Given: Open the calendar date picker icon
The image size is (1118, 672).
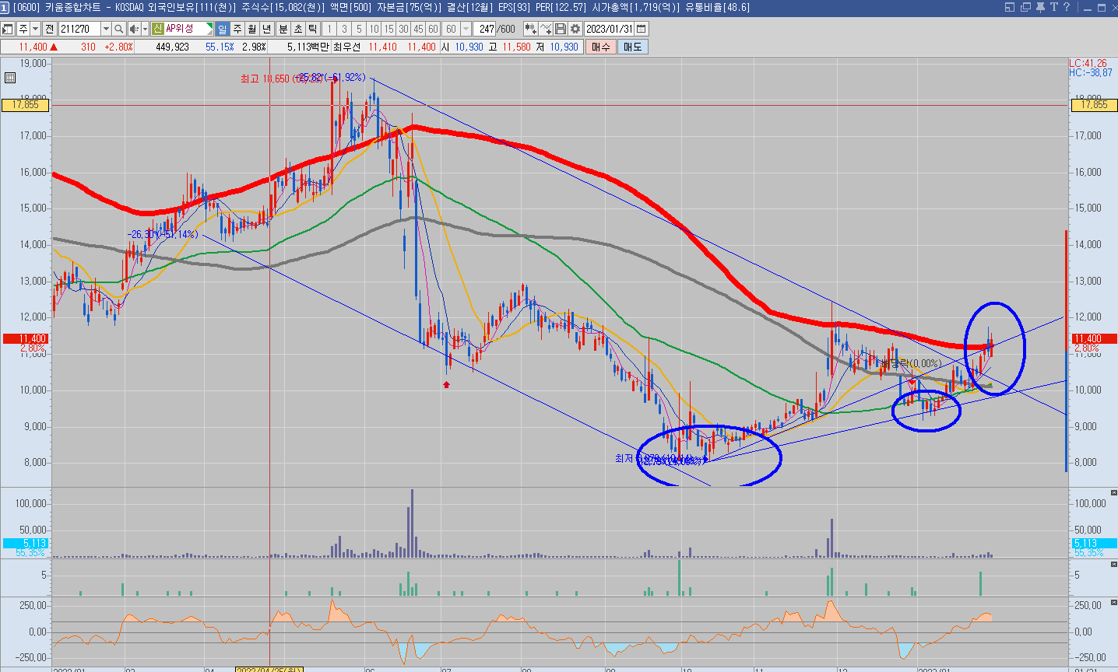Looking at the screenshot, I should [642, 29].
